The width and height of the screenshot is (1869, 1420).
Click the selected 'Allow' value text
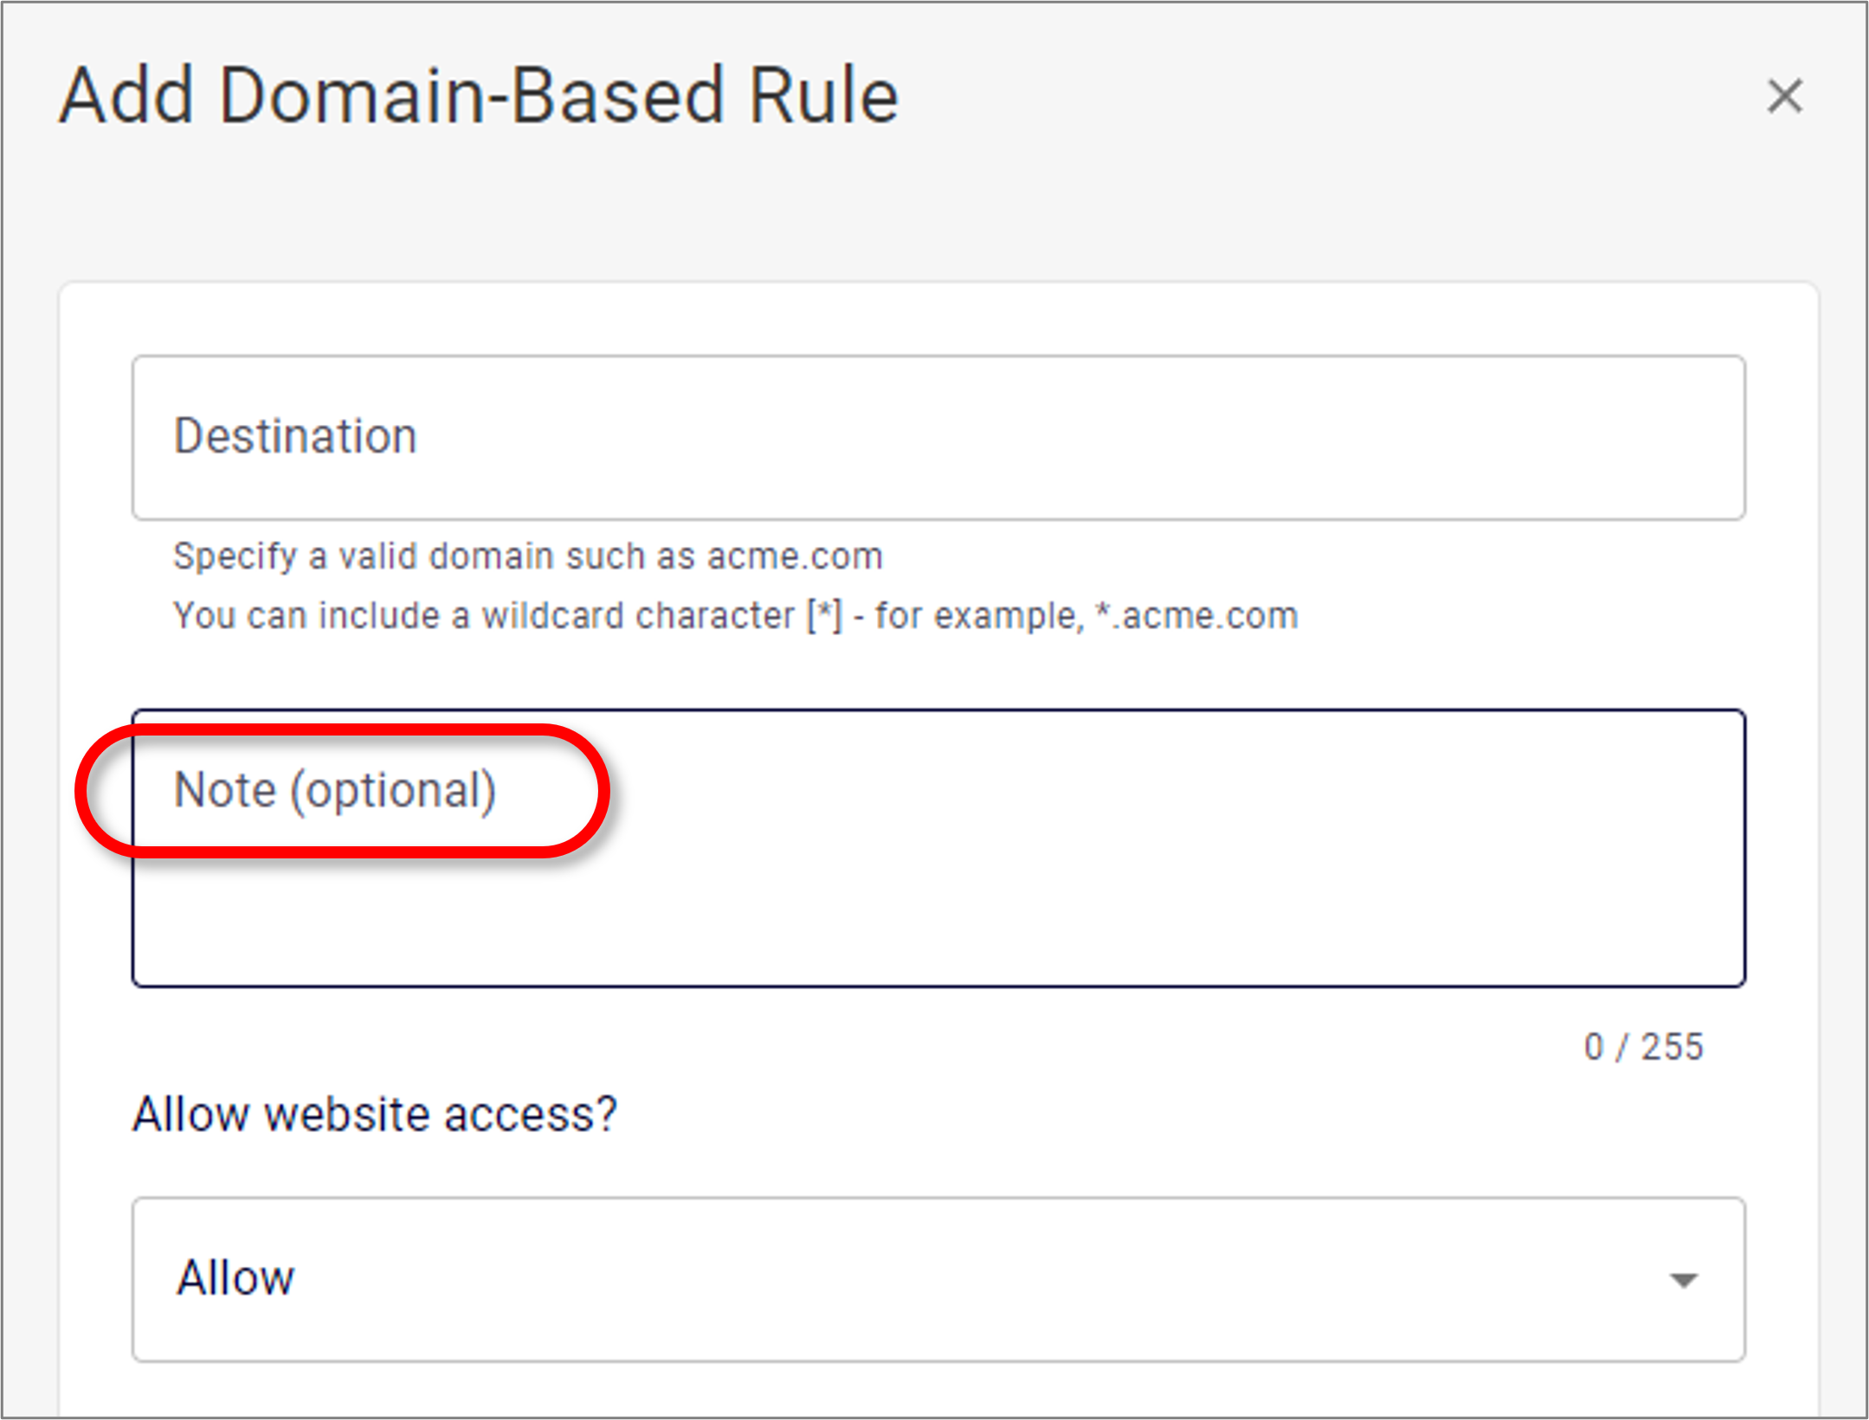[235, 1278]
